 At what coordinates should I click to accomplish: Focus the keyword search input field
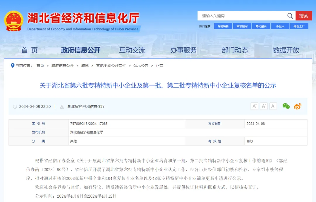pyautogui.click(x=243, y=16)
